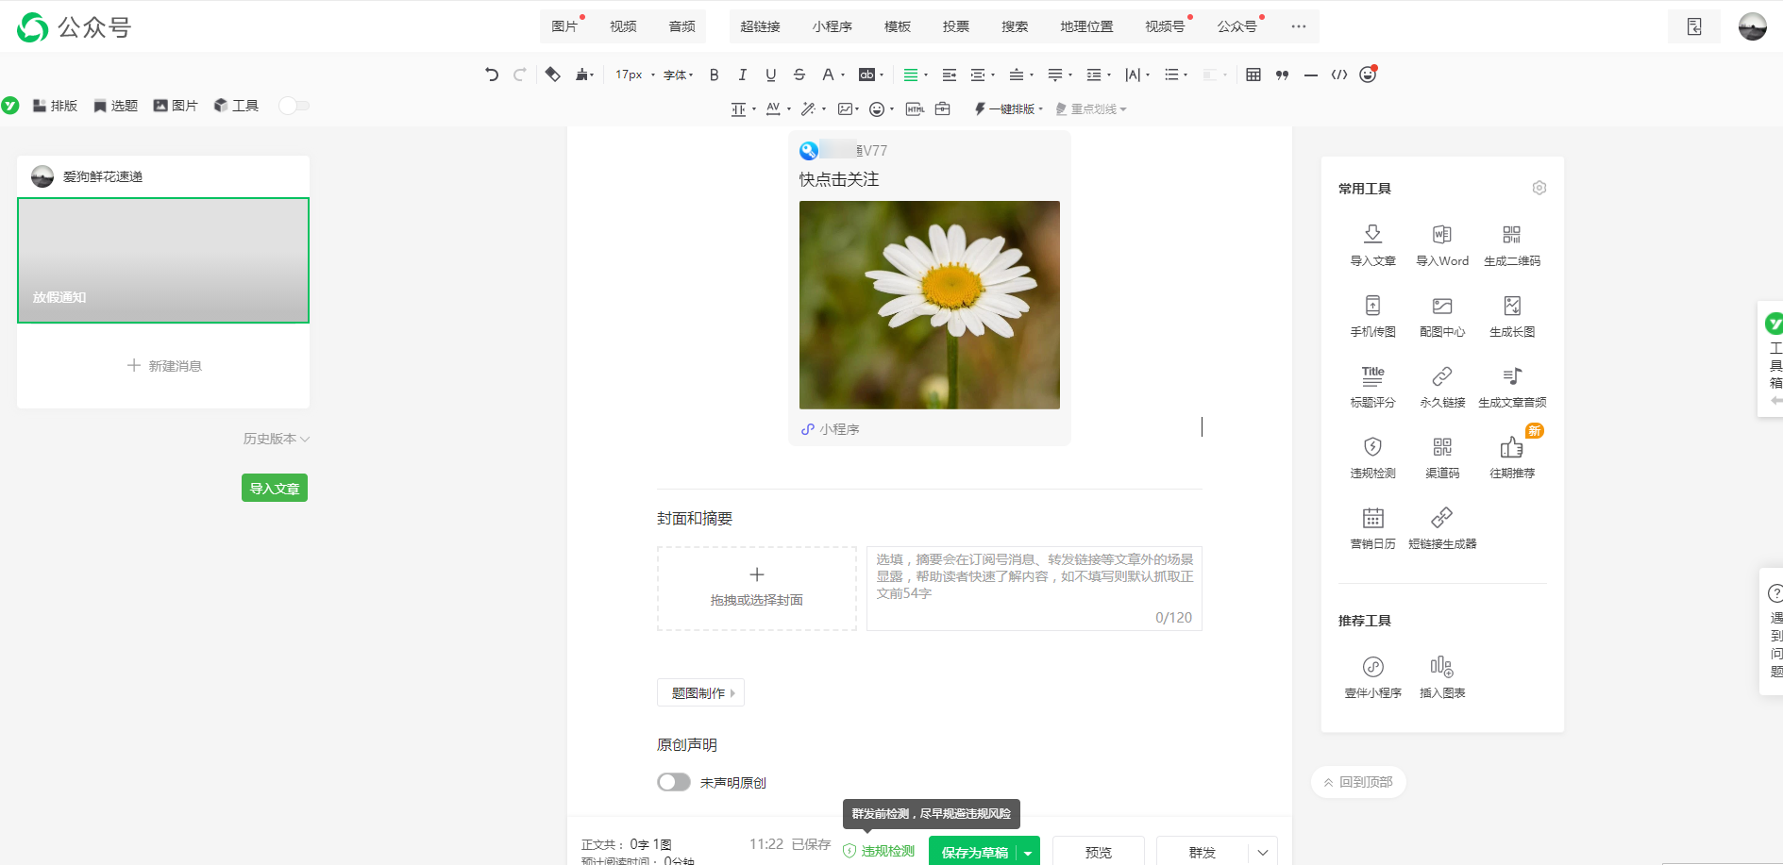Expand the 历史版本 dropdown
The width and height of the screenshot is (1783, 865).
coord(276,439)
